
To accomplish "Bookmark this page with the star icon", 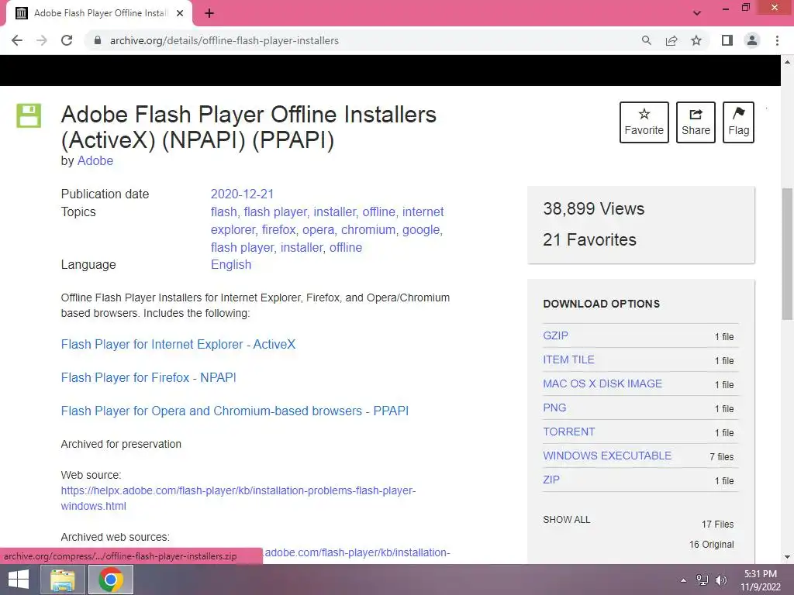I will click(x=696, y=40).
